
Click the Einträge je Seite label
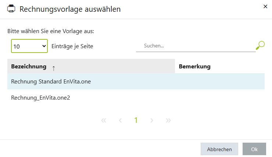[72, 46]
